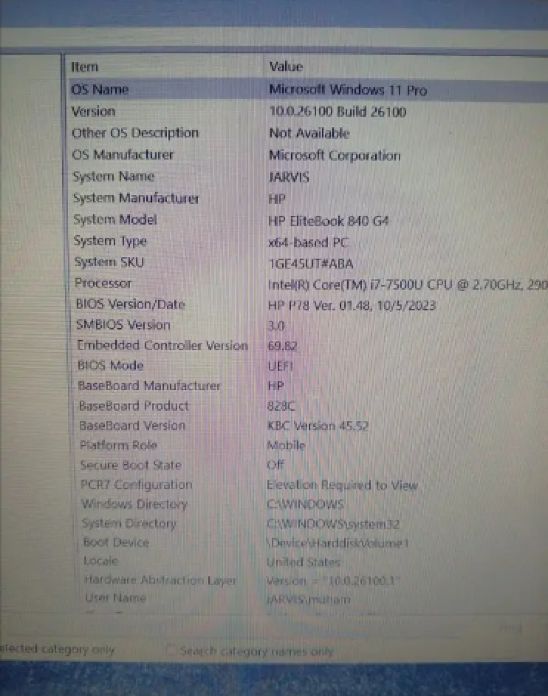Select the System Model row
This screenshot has width=548, height=696.
tap(115, 220)
